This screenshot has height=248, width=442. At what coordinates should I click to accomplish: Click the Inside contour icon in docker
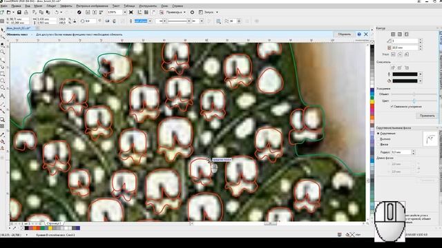400,34
